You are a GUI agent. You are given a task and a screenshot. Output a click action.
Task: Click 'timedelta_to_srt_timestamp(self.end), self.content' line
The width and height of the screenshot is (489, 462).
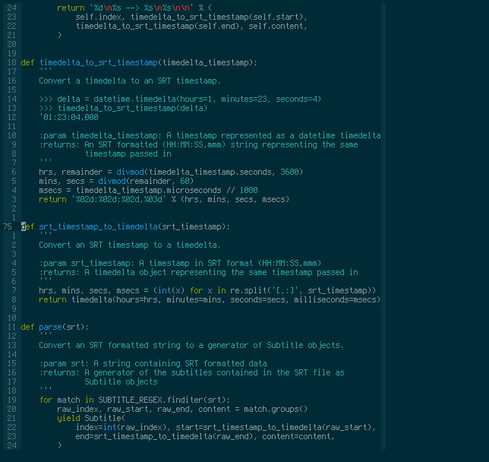point(191,27)
